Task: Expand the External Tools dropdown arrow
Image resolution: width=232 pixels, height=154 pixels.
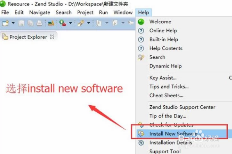Action: click(x=70, y=23)
